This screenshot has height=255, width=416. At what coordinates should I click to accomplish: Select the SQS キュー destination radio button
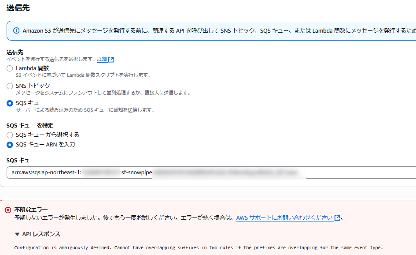(x=10, y=103)
